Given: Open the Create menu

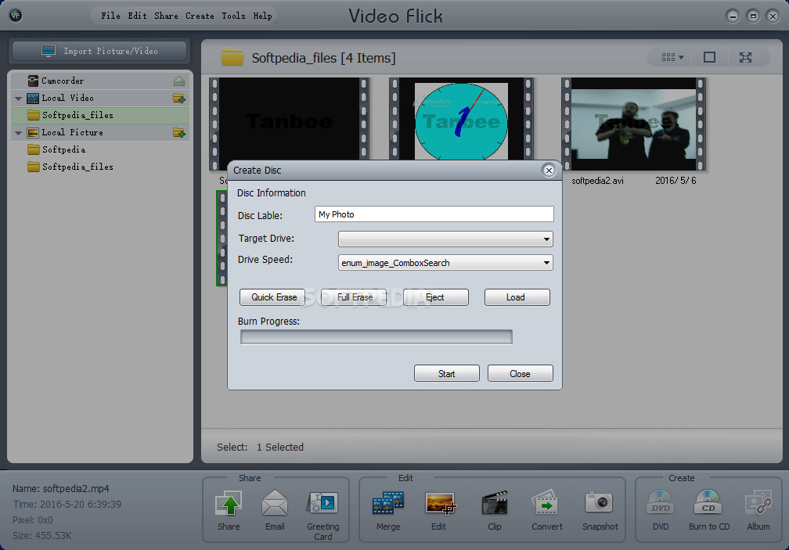Looking at the screenshot, I should [x=200, y=16].
